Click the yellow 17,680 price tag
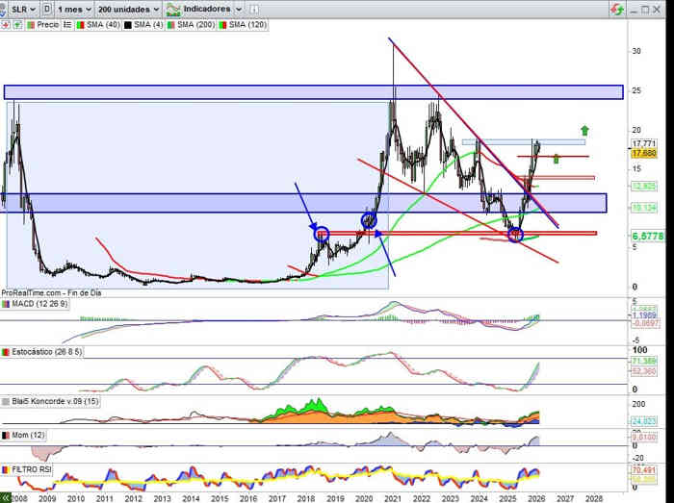Viewport: 674px width, 503px height. (x=644, y=153)
